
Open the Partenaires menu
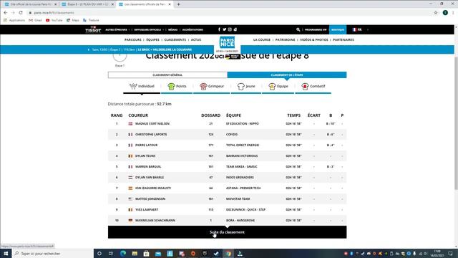(343, 40)
